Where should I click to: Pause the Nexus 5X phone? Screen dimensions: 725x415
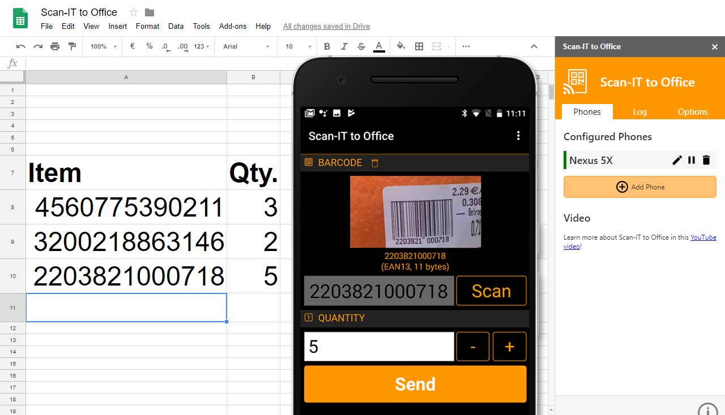(x=692, y=160)
